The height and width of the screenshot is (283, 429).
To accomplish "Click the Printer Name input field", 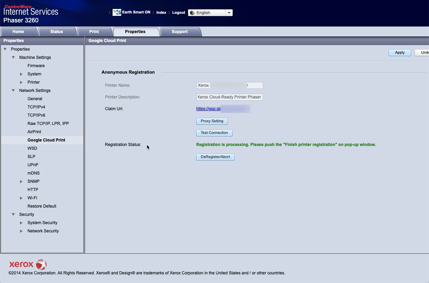I will pos(230,85).
